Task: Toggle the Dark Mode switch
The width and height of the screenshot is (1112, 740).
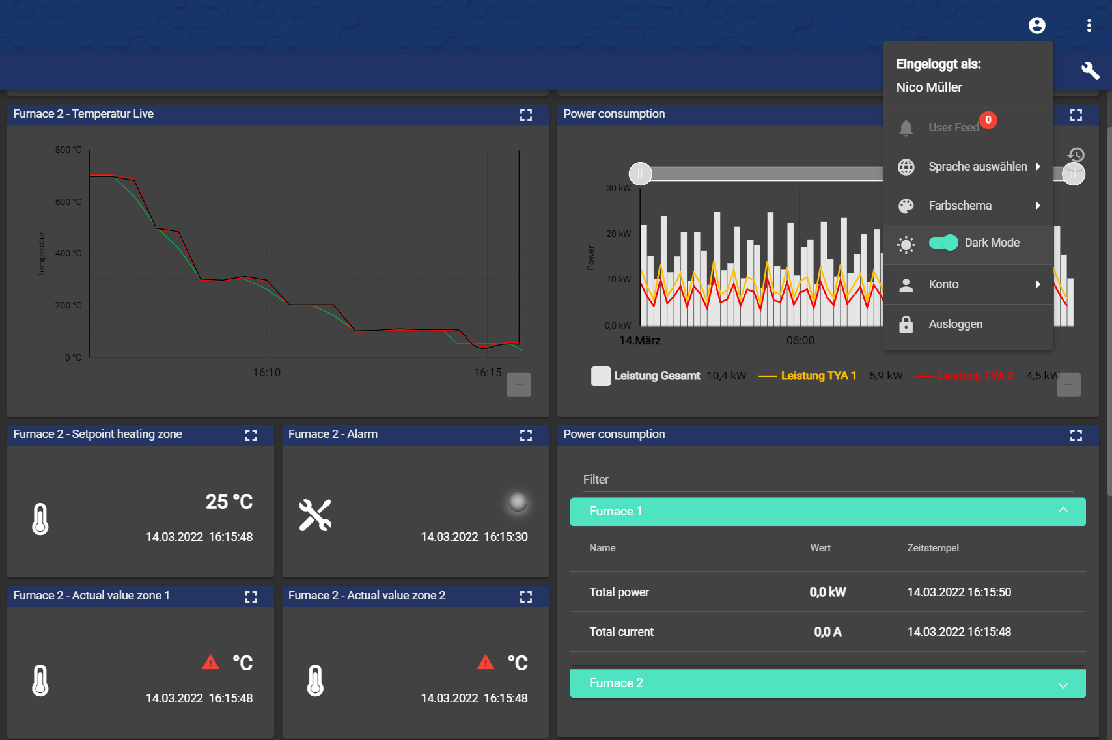Action: (x=943, y=243)
